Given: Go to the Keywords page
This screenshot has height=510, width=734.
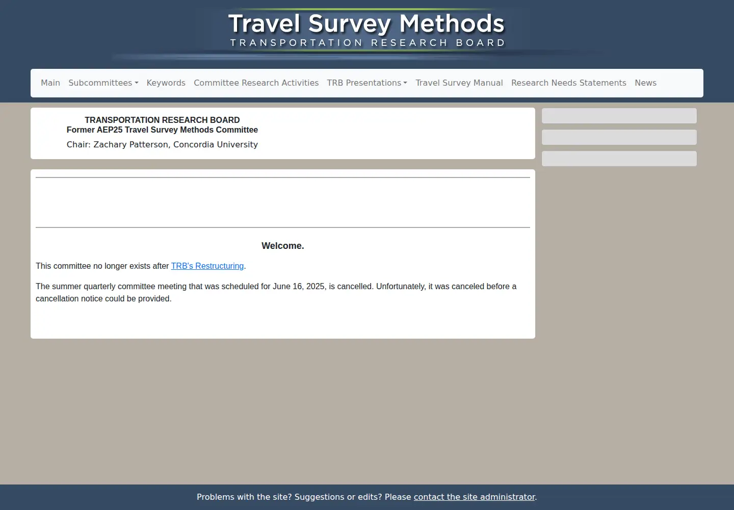Looking at the screenshot, I should [166, 83].
